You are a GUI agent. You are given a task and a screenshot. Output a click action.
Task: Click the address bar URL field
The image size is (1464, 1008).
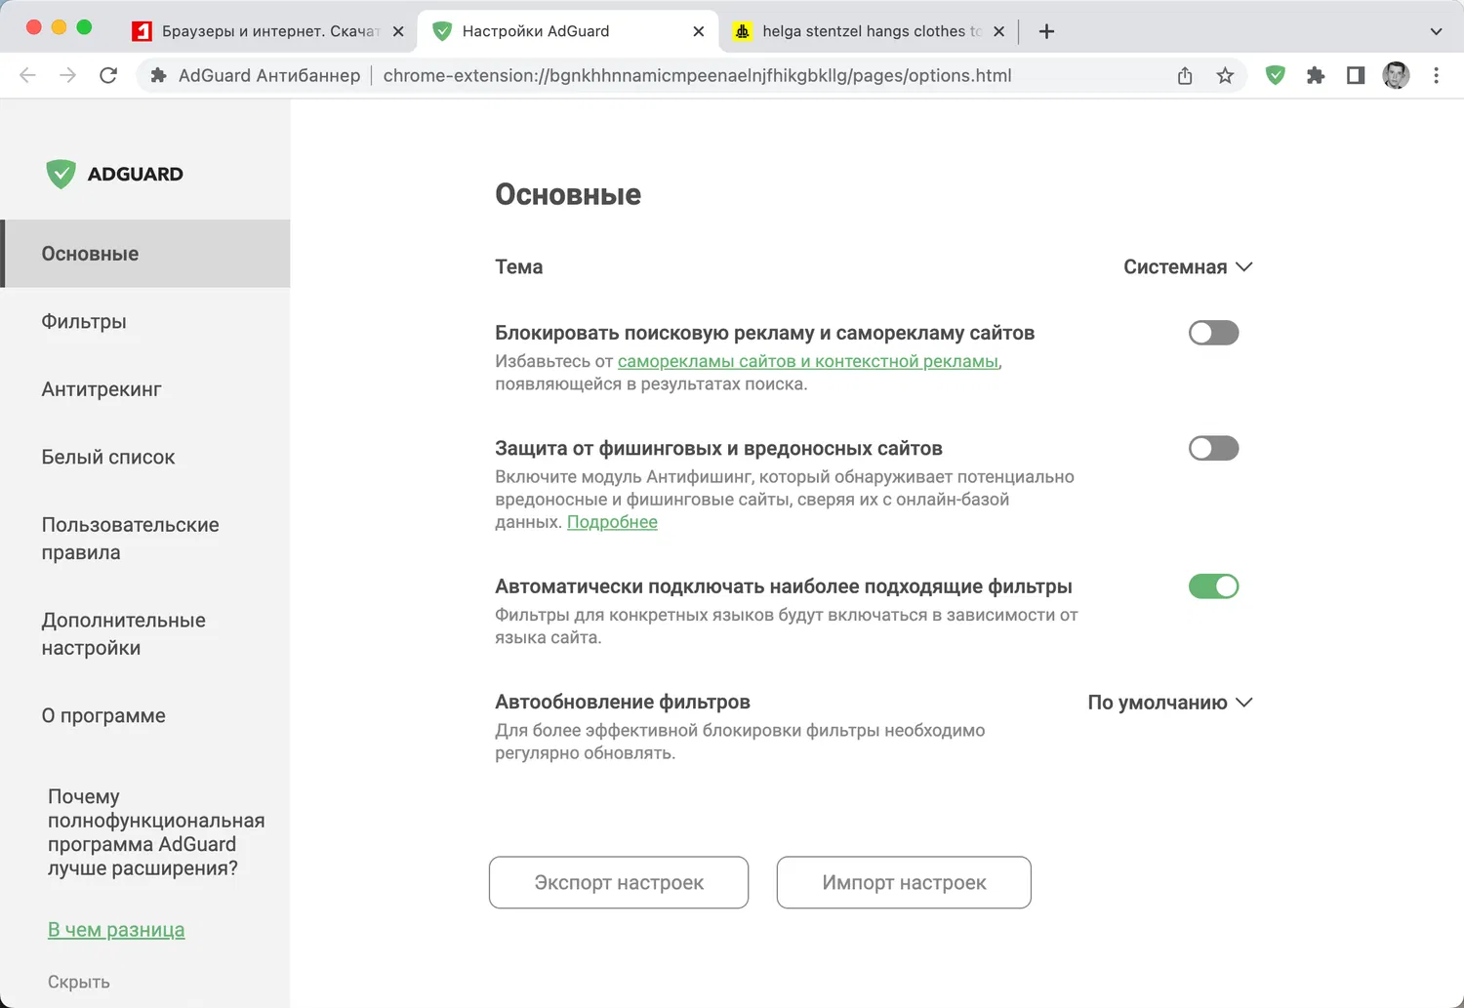click(x=697, y=75)
